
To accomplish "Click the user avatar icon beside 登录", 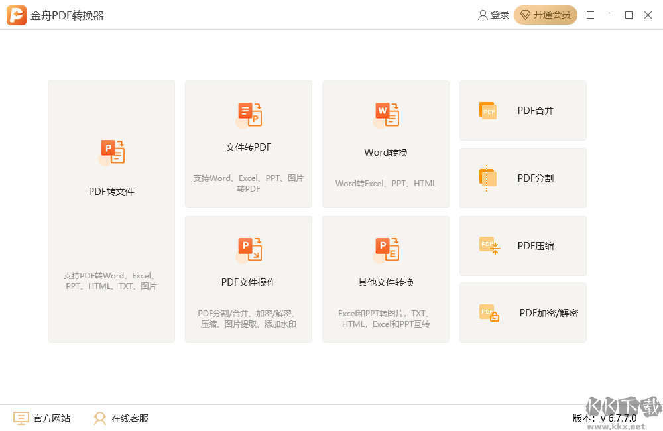I will coord(483,15).
